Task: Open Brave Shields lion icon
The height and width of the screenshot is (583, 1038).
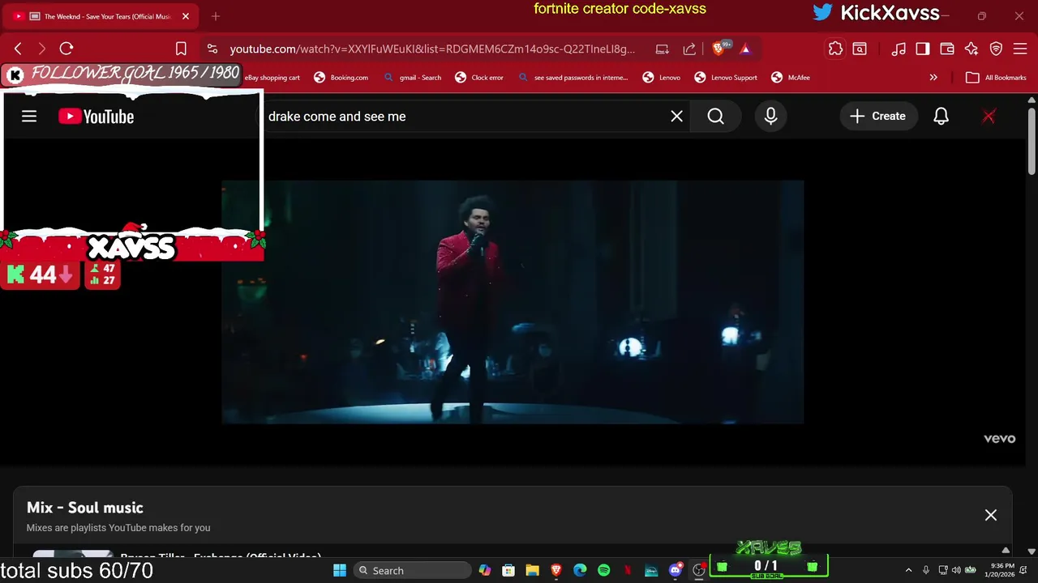Action: [719, 49]
